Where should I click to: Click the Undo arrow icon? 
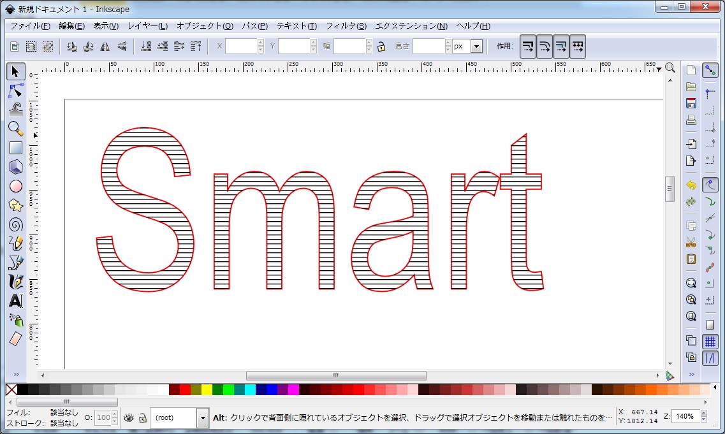pyautogui.click(x=691, y=185)
